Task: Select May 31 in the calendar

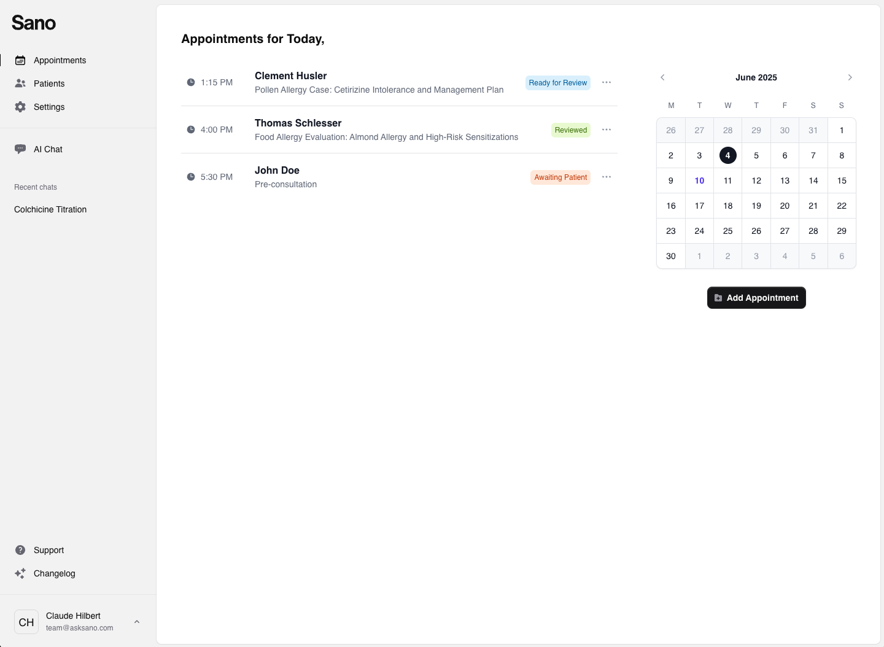Action: [x=813, y=130]
